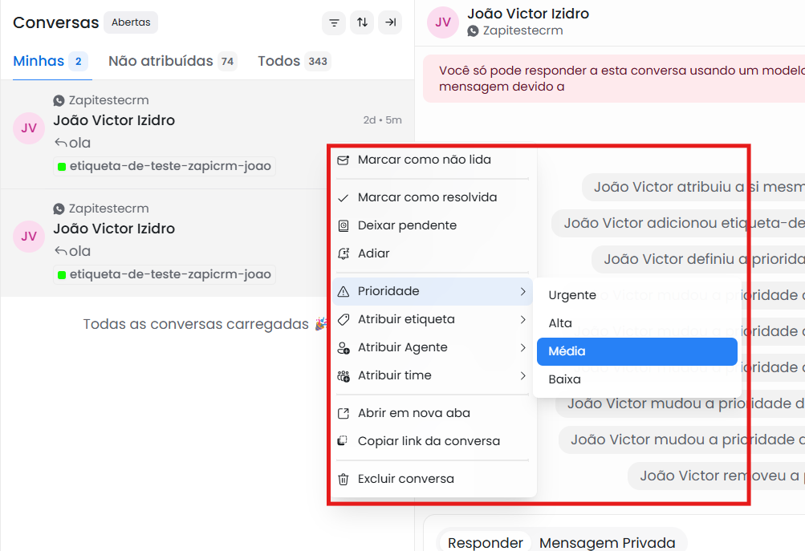
Task: Click the trash icon for Excluir conversa
Action: 343,479
